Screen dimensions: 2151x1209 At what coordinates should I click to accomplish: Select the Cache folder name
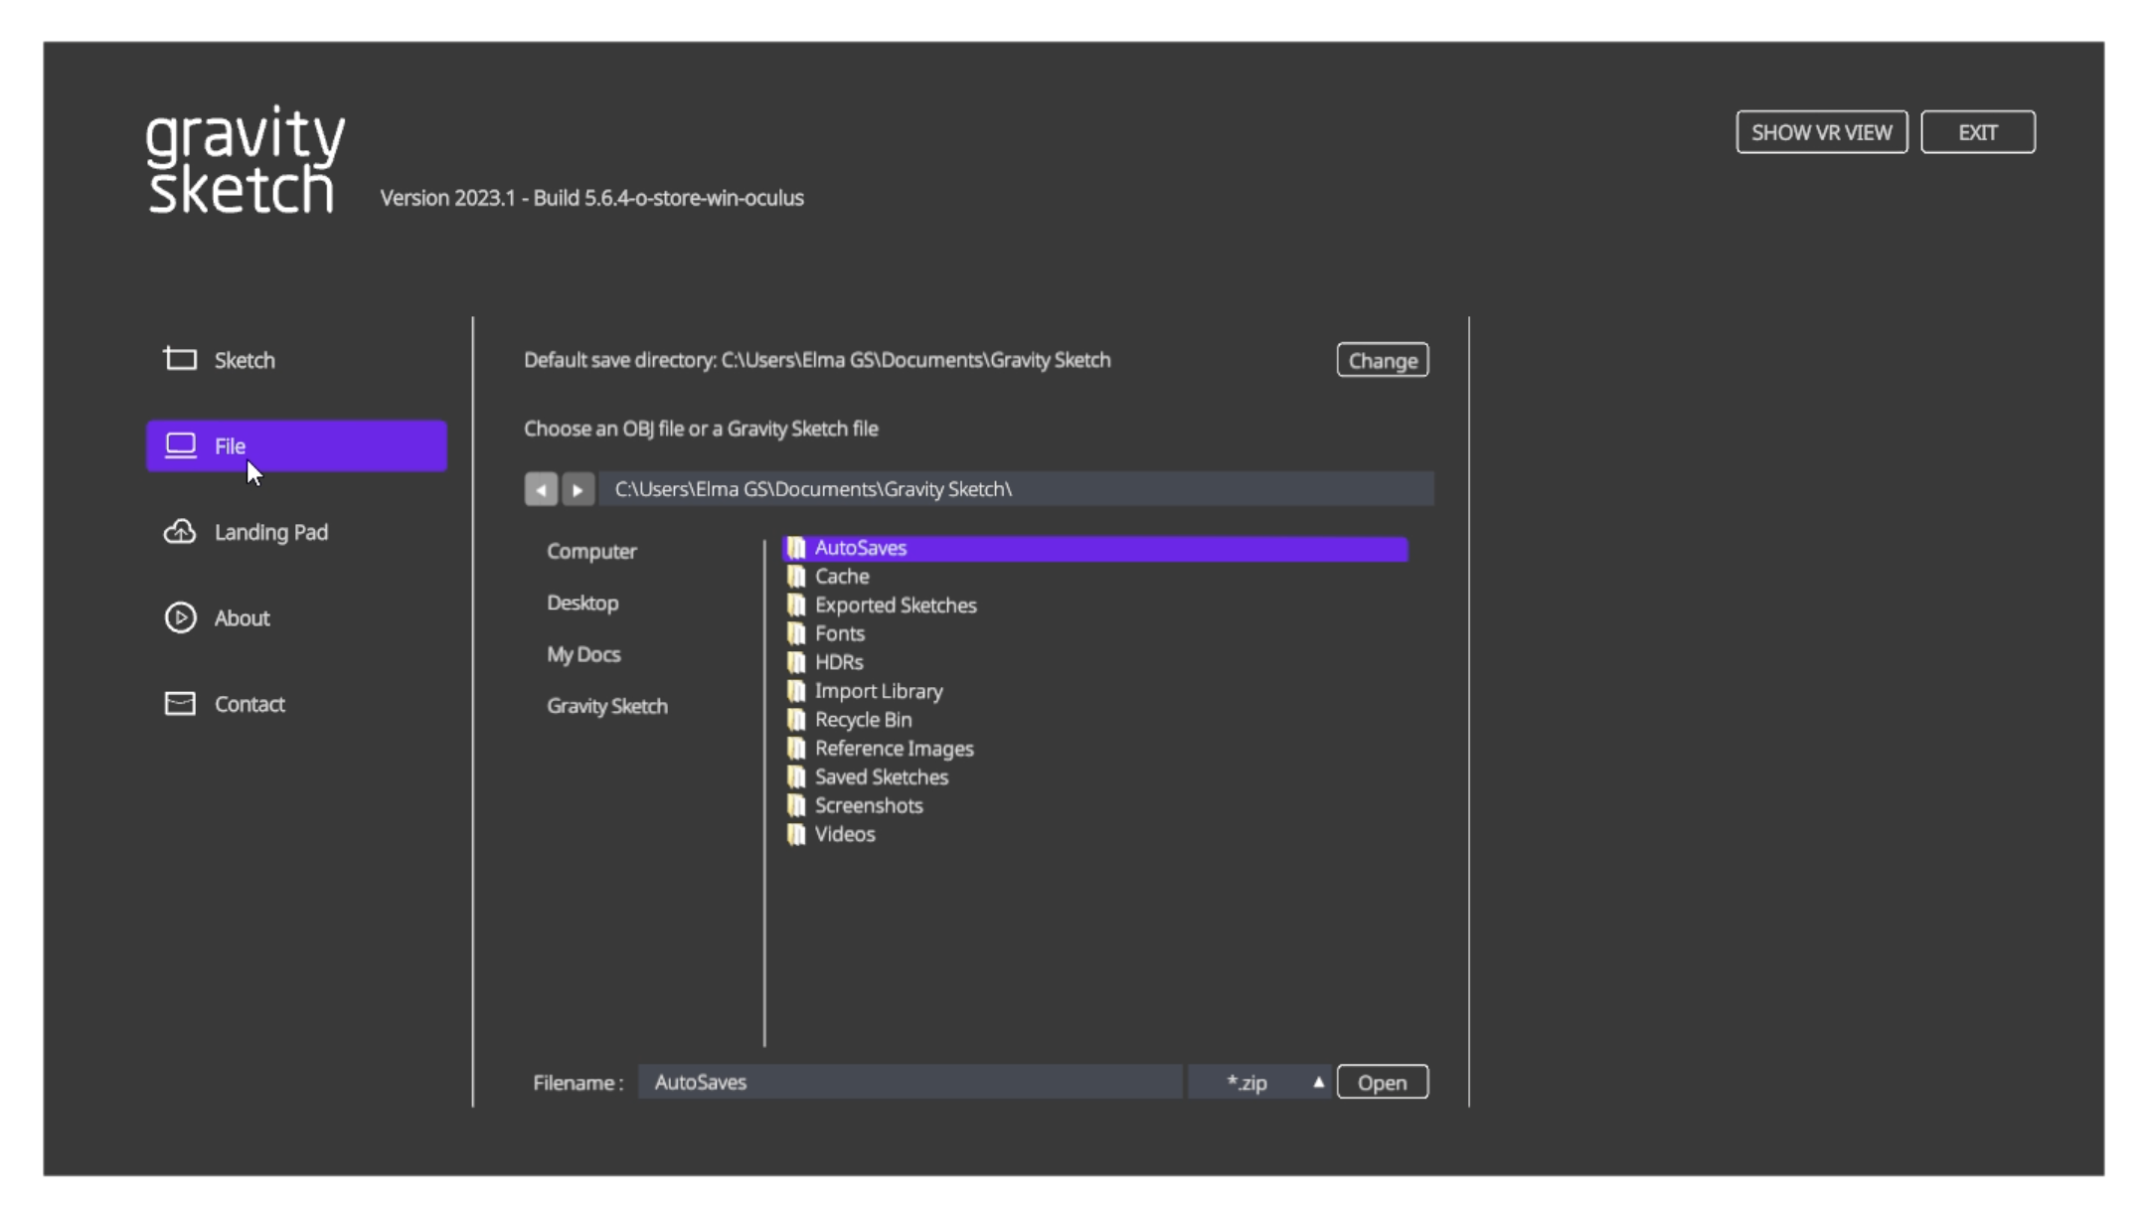tap(842, 577)
